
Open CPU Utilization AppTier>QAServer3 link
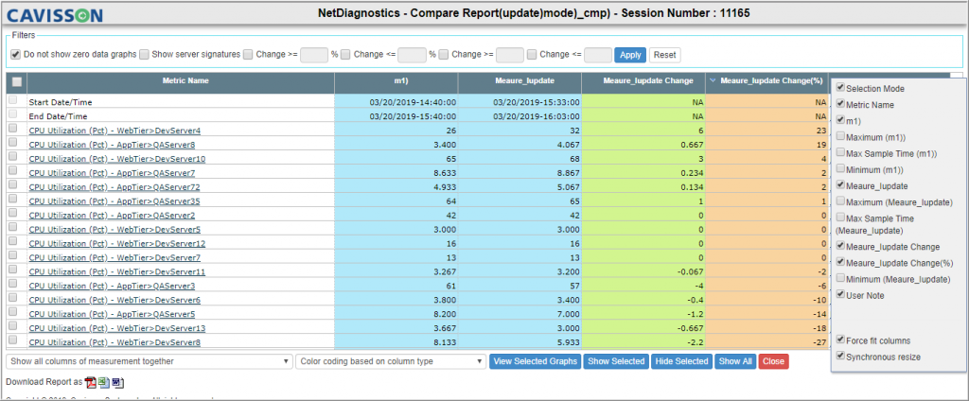click(x=112, y=286)
